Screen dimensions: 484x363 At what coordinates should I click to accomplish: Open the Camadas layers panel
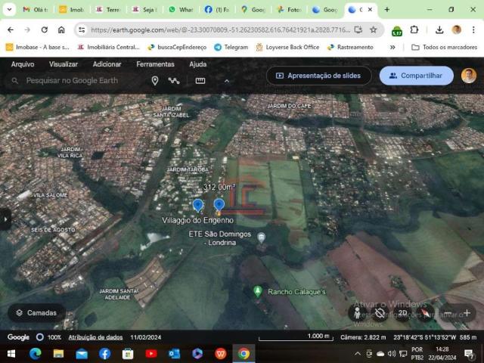pyautogui.click(x=37, y=312)
